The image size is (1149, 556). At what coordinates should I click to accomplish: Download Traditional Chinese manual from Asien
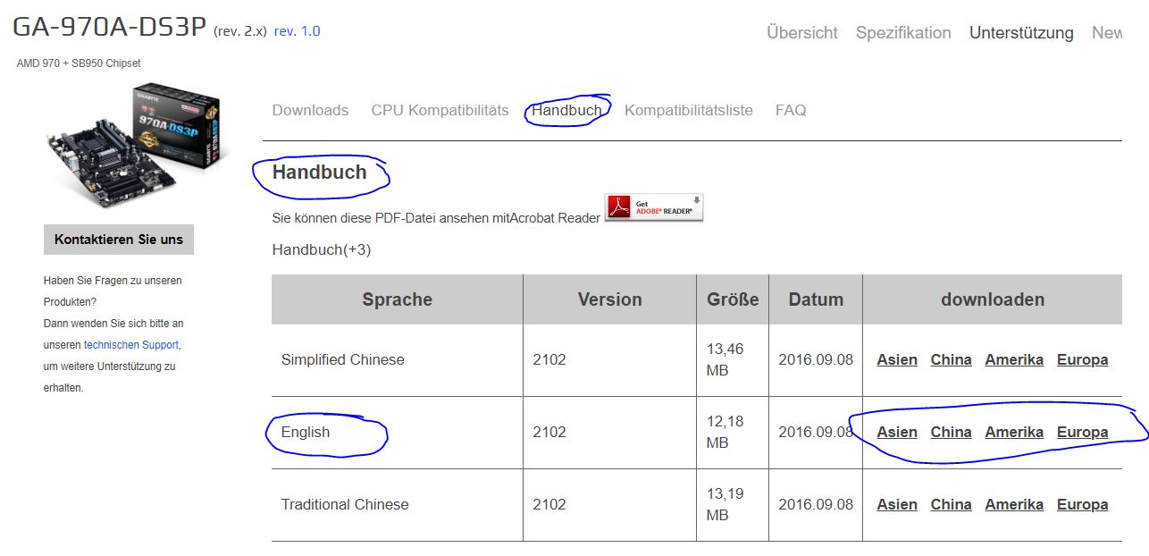pos(897,504)
